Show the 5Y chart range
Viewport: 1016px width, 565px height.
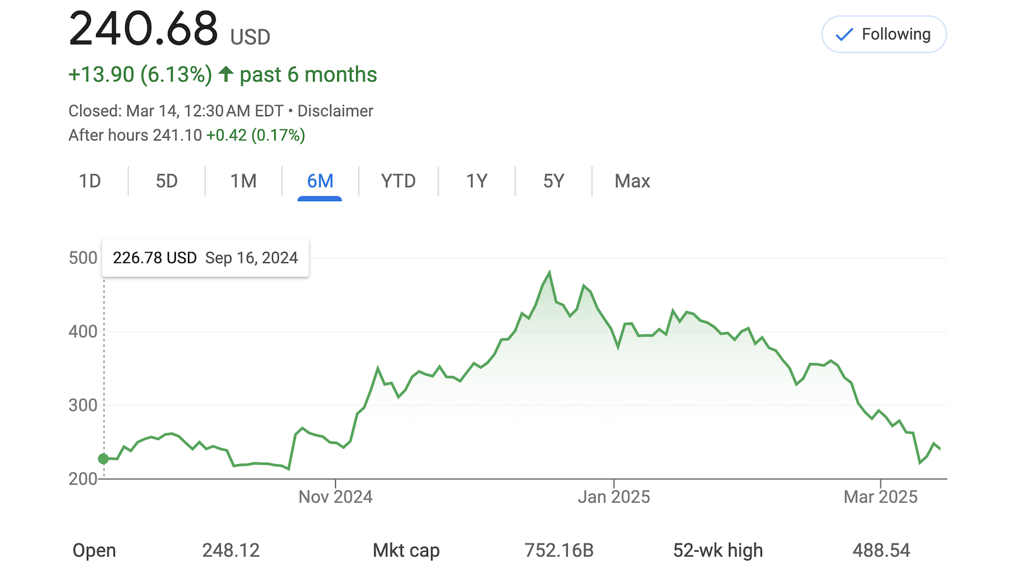coord(553,181)
